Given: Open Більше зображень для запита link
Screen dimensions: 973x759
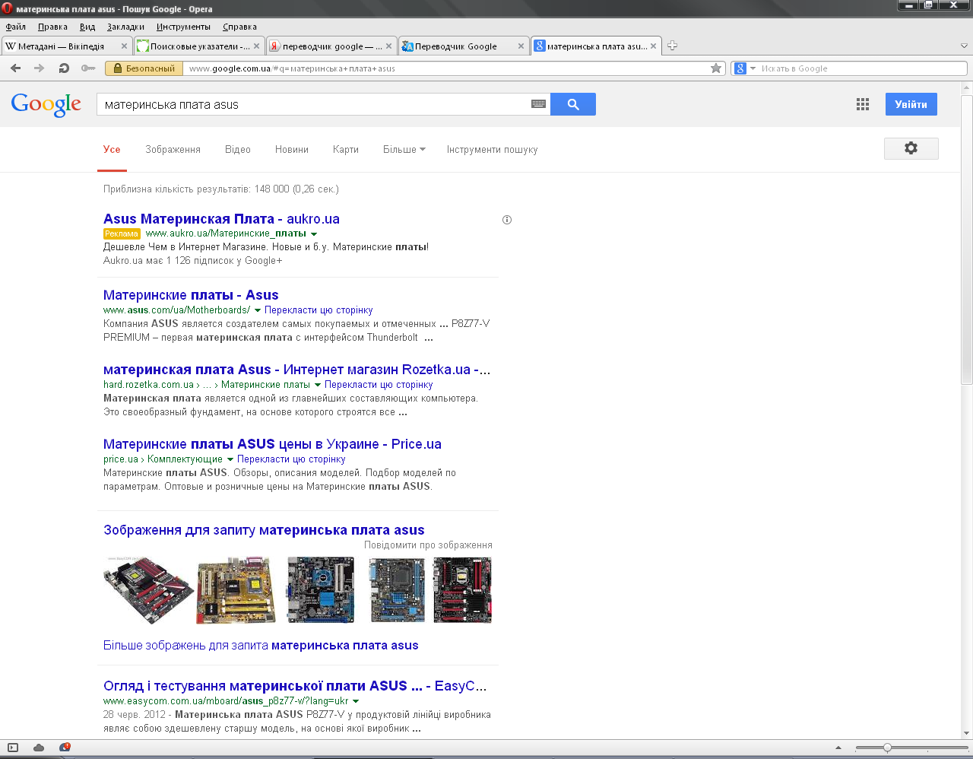Looking at the screenshot, I should [261, 646].
